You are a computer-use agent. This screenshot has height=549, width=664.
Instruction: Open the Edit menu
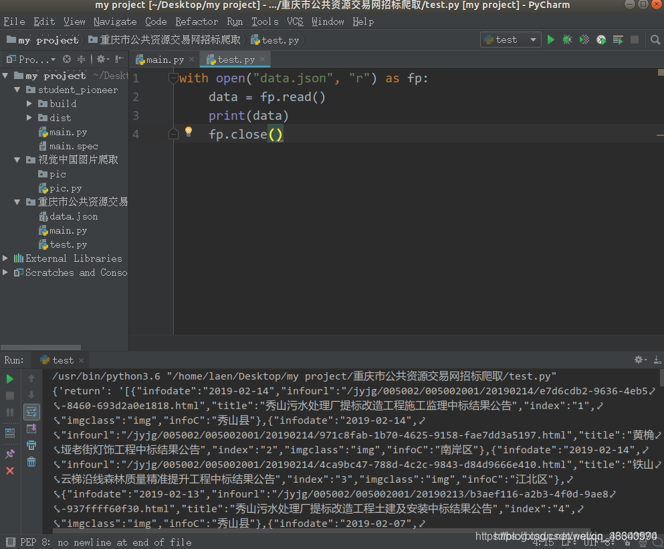44,21
